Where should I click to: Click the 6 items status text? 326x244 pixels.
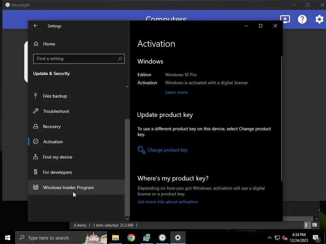click(x=80, y=225)
